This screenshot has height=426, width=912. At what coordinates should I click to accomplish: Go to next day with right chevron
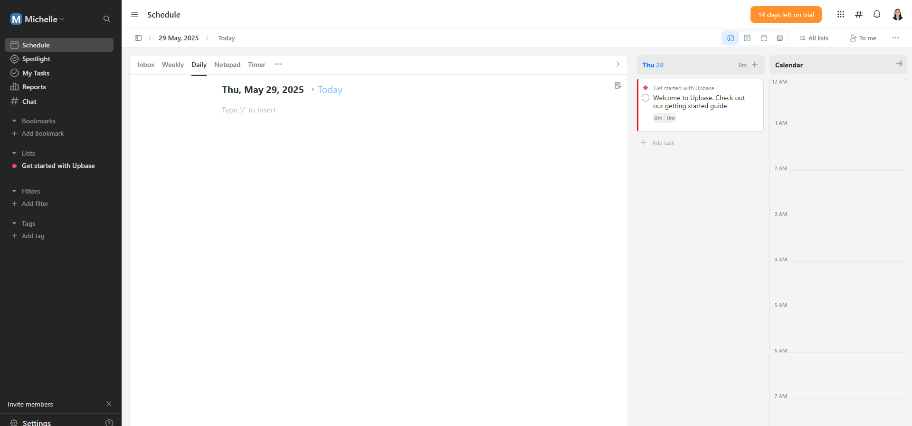(x=207, y=38)
